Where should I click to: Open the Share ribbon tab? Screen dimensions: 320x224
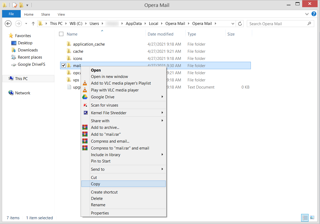(45, 14)
